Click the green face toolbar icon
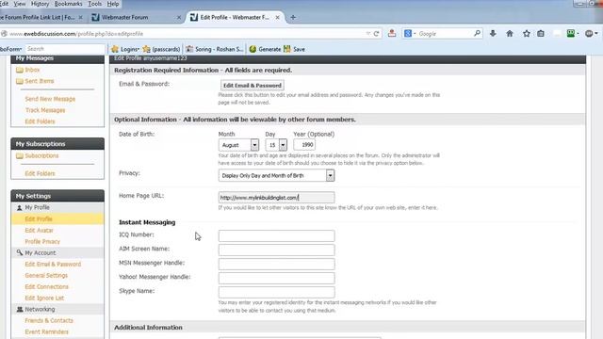Image resolution: width=603 pixels, height=339 pixels. coord(571,34)
